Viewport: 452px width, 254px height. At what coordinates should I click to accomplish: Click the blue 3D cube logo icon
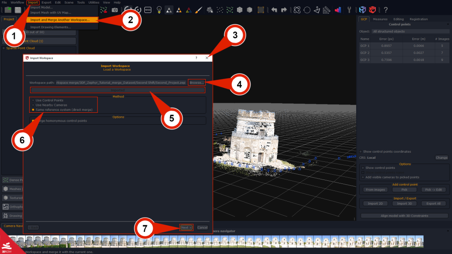point(362,10)
